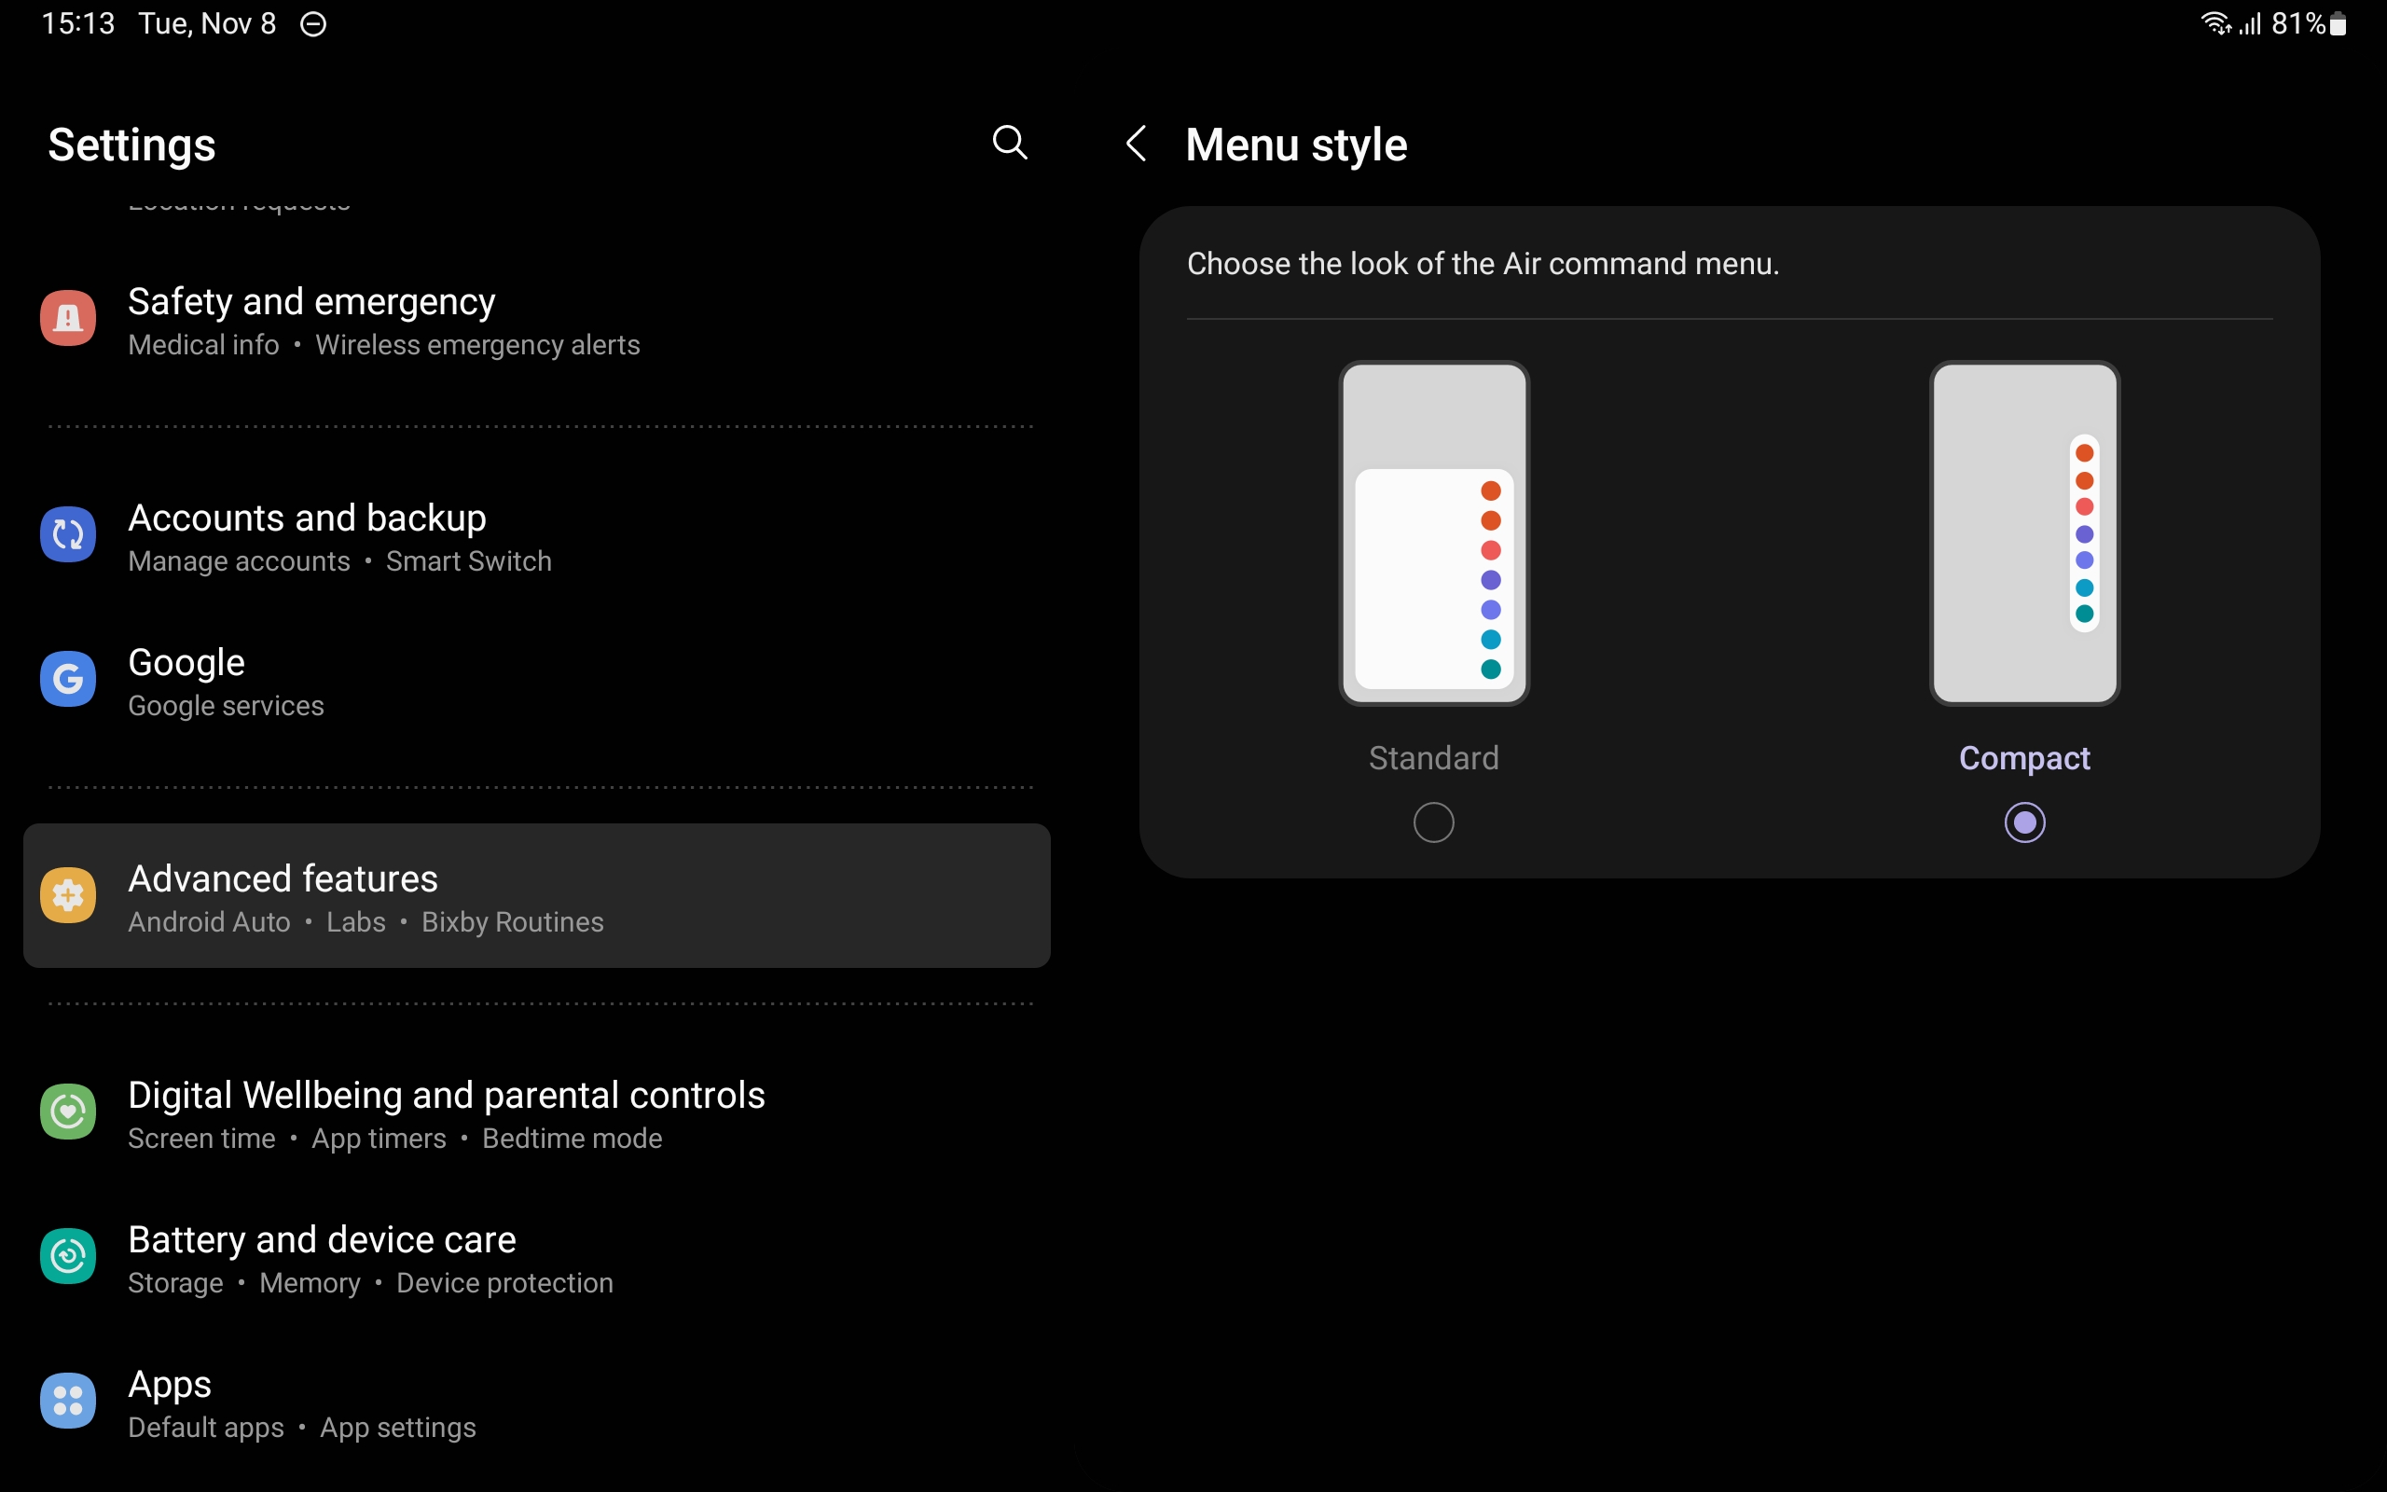Open search in Settings
Image resolution: width=2387 pixels, height=1492 pixels.
tap(1009, 143)
